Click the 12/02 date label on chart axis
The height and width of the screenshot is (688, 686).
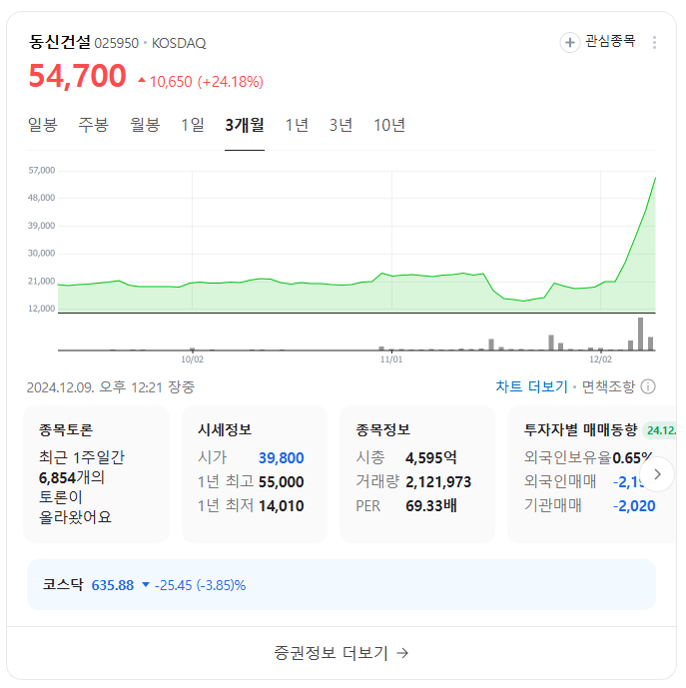coord(600,359)
